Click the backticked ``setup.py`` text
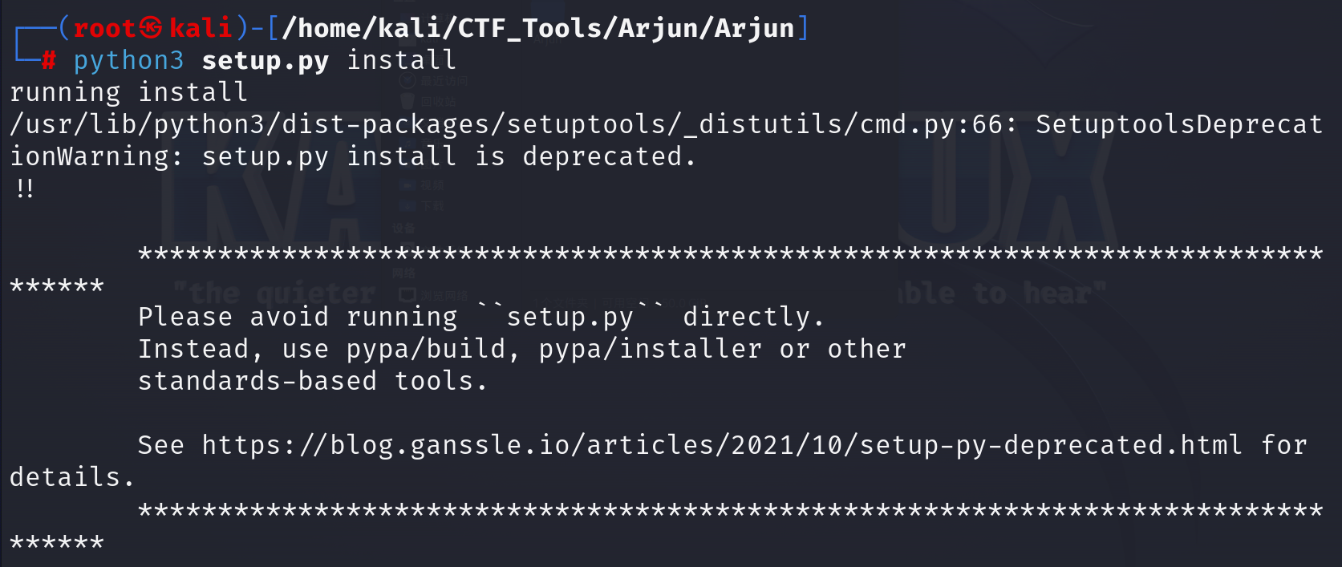Viewport: 1342px width, 567px height. pos(570,317)
